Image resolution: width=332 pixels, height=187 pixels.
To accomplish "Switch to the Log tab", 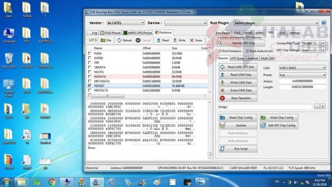I will tap(93, 33).
